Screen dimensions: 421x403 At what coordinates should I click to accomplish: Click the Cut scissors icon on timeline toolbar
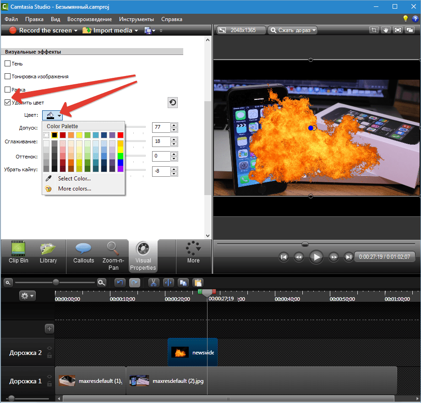[x=154, y=283]
